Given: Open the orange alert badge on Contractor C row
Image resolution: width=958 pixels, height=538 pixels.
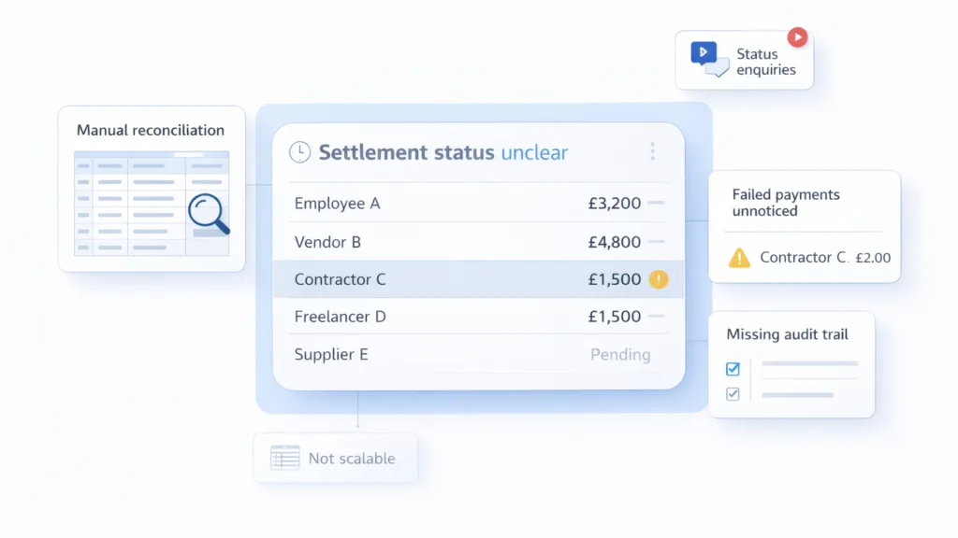Looking at the screenshot, I should (658, 278).
